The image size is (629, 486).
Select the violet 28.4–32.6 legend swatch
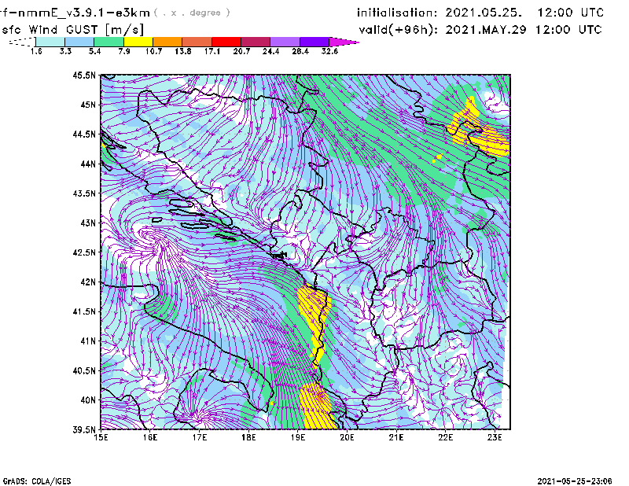[x=314, y=41]
